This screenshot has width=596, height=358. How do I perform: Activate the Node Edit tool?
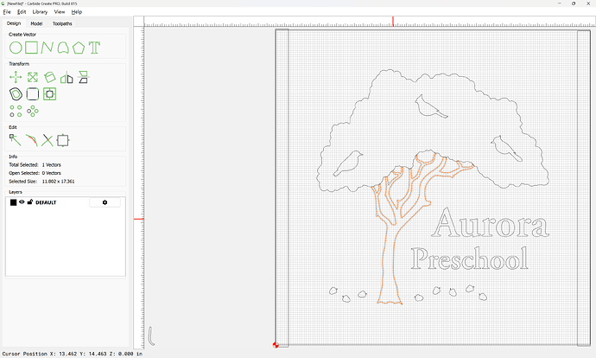(16, 140)
